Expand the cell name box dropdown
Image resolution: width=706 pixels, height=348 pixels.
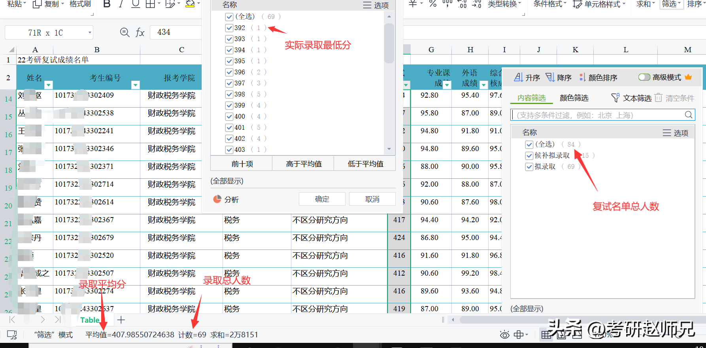(x=90, y=32)
